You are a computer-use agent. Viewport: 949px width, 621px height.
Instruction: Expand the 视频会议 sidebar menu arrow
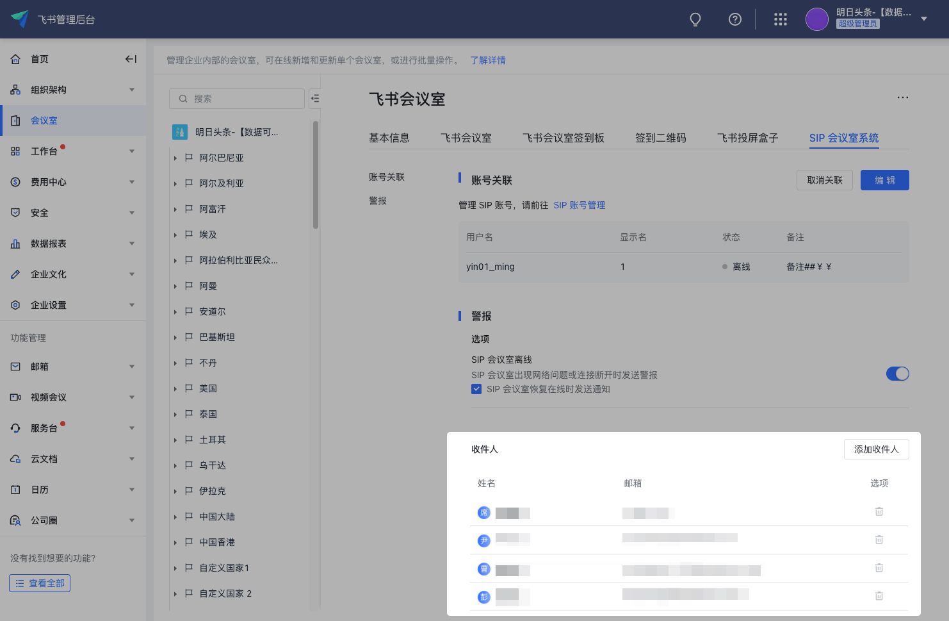[x=132, y=397]
